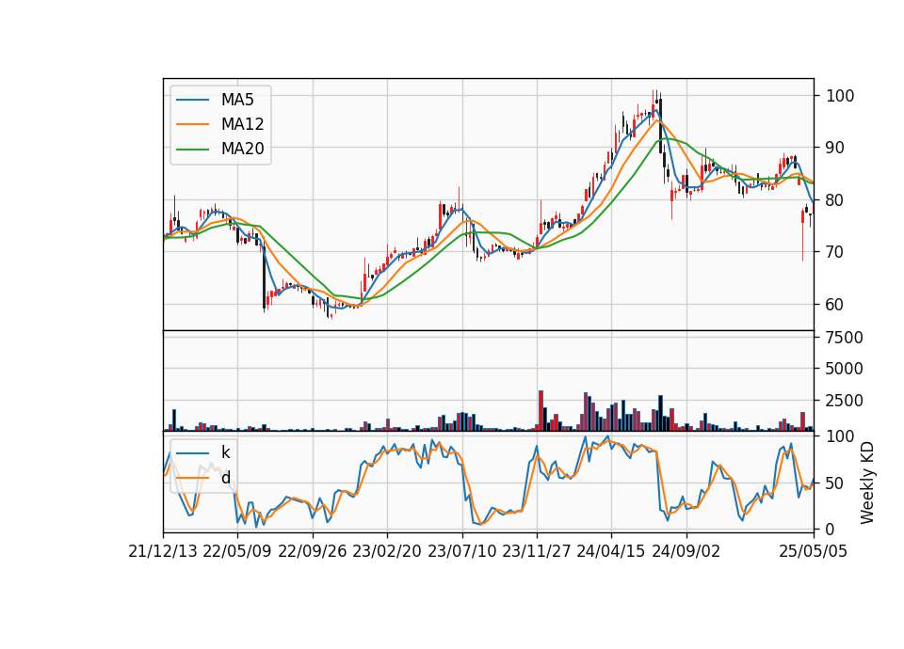The height and width of the screenshot is (649, 904).
Task: Click the 22/09/26 date tick label
Action: 313,552
